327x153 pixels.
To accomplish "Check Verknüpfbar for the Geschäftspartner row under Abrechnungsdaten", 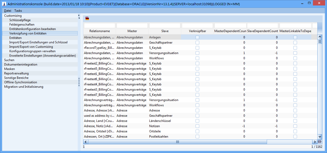I will [x=197, y=43].
